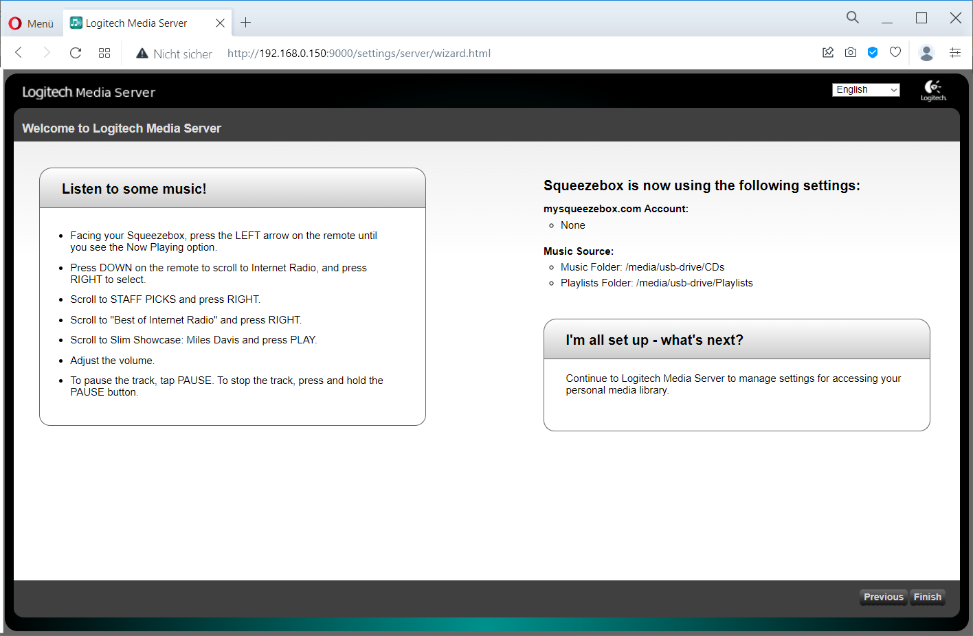Screen dimensions: 973x636
Task: Click the Nicht sicher security warning
Action: [x=174, y=54]
